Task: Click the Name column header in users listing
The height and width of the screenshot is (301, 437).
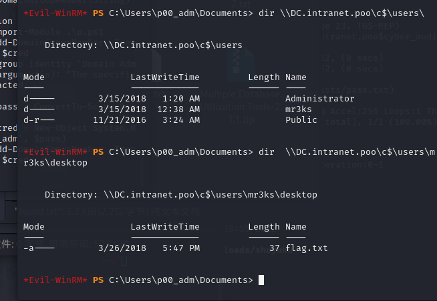Action: (x=295, y=77)
